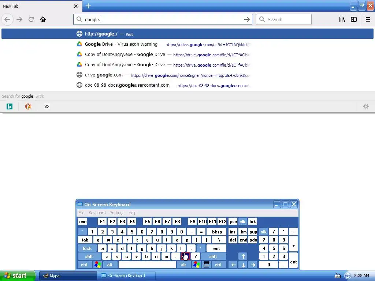Select drive.google.com suggestion row
This screenshot has height=281, width=375.
pos(187,75)
